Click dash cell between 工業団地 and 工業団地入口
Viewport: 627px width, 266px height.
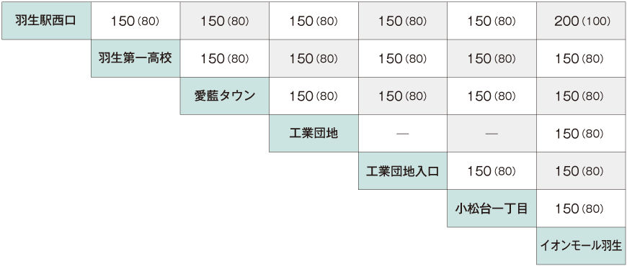[403, 134]
